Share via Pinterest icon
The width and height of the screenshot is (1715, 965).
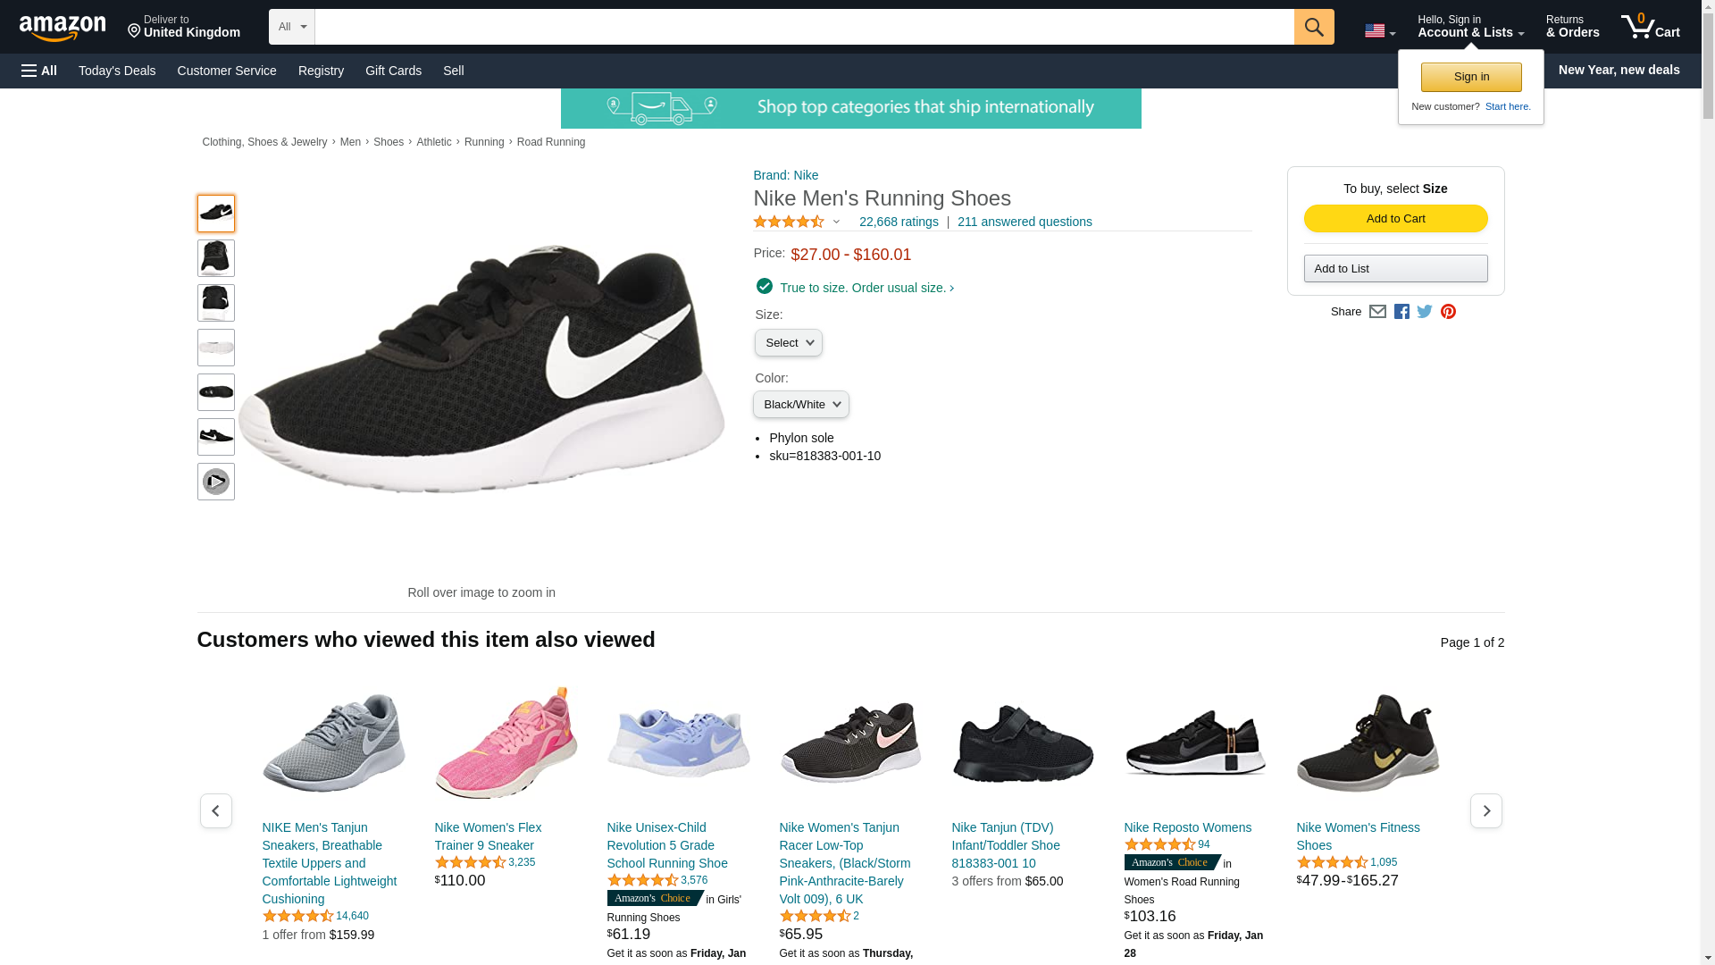pyautogui.click(x=1448, y=312)
